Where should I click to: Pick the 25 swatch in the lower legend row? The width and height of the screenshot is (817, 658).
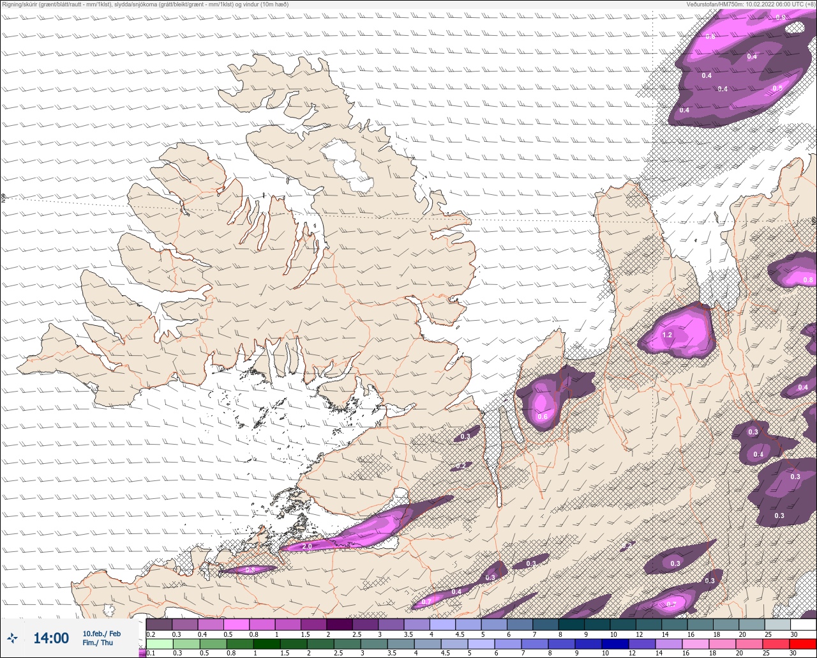point(776,644)
